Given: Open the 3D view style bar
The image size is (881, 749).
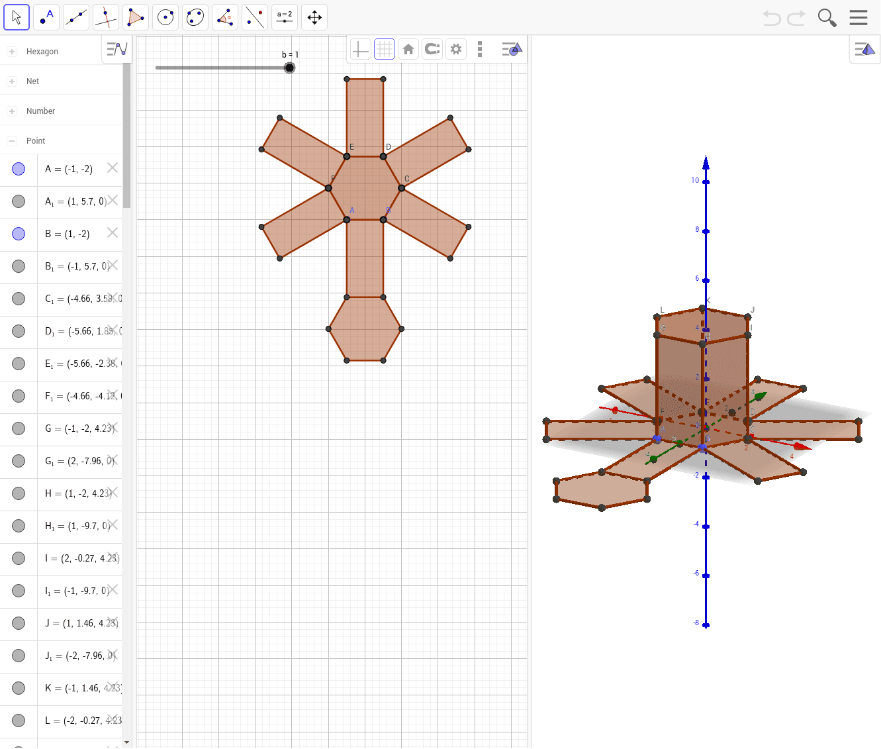Looking at the screenshot, I should coord(864,49).
